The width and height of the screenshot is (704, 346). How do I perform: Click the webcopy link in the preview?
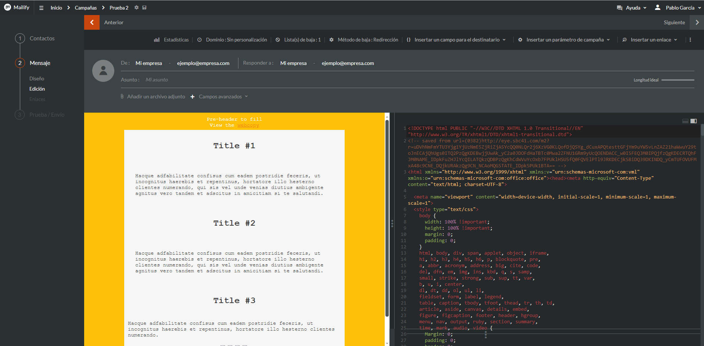coord(248,125)
